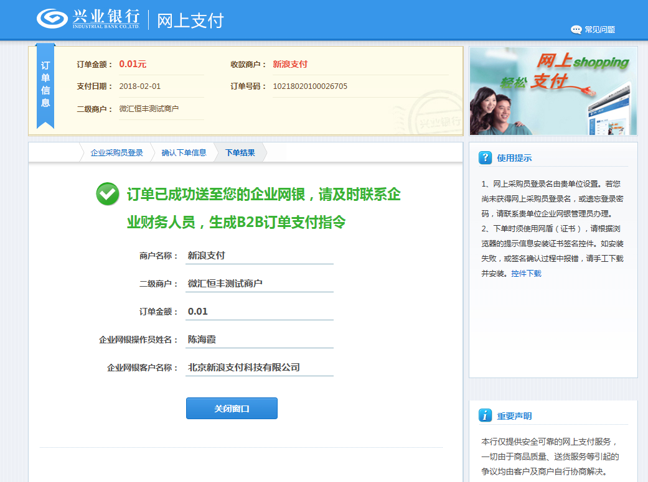Image resolution: width=648 pixels, height=482 pixels.
Task: Click the Industrial Bank logo
Action: pyautogui.click(x=88, y=19)
